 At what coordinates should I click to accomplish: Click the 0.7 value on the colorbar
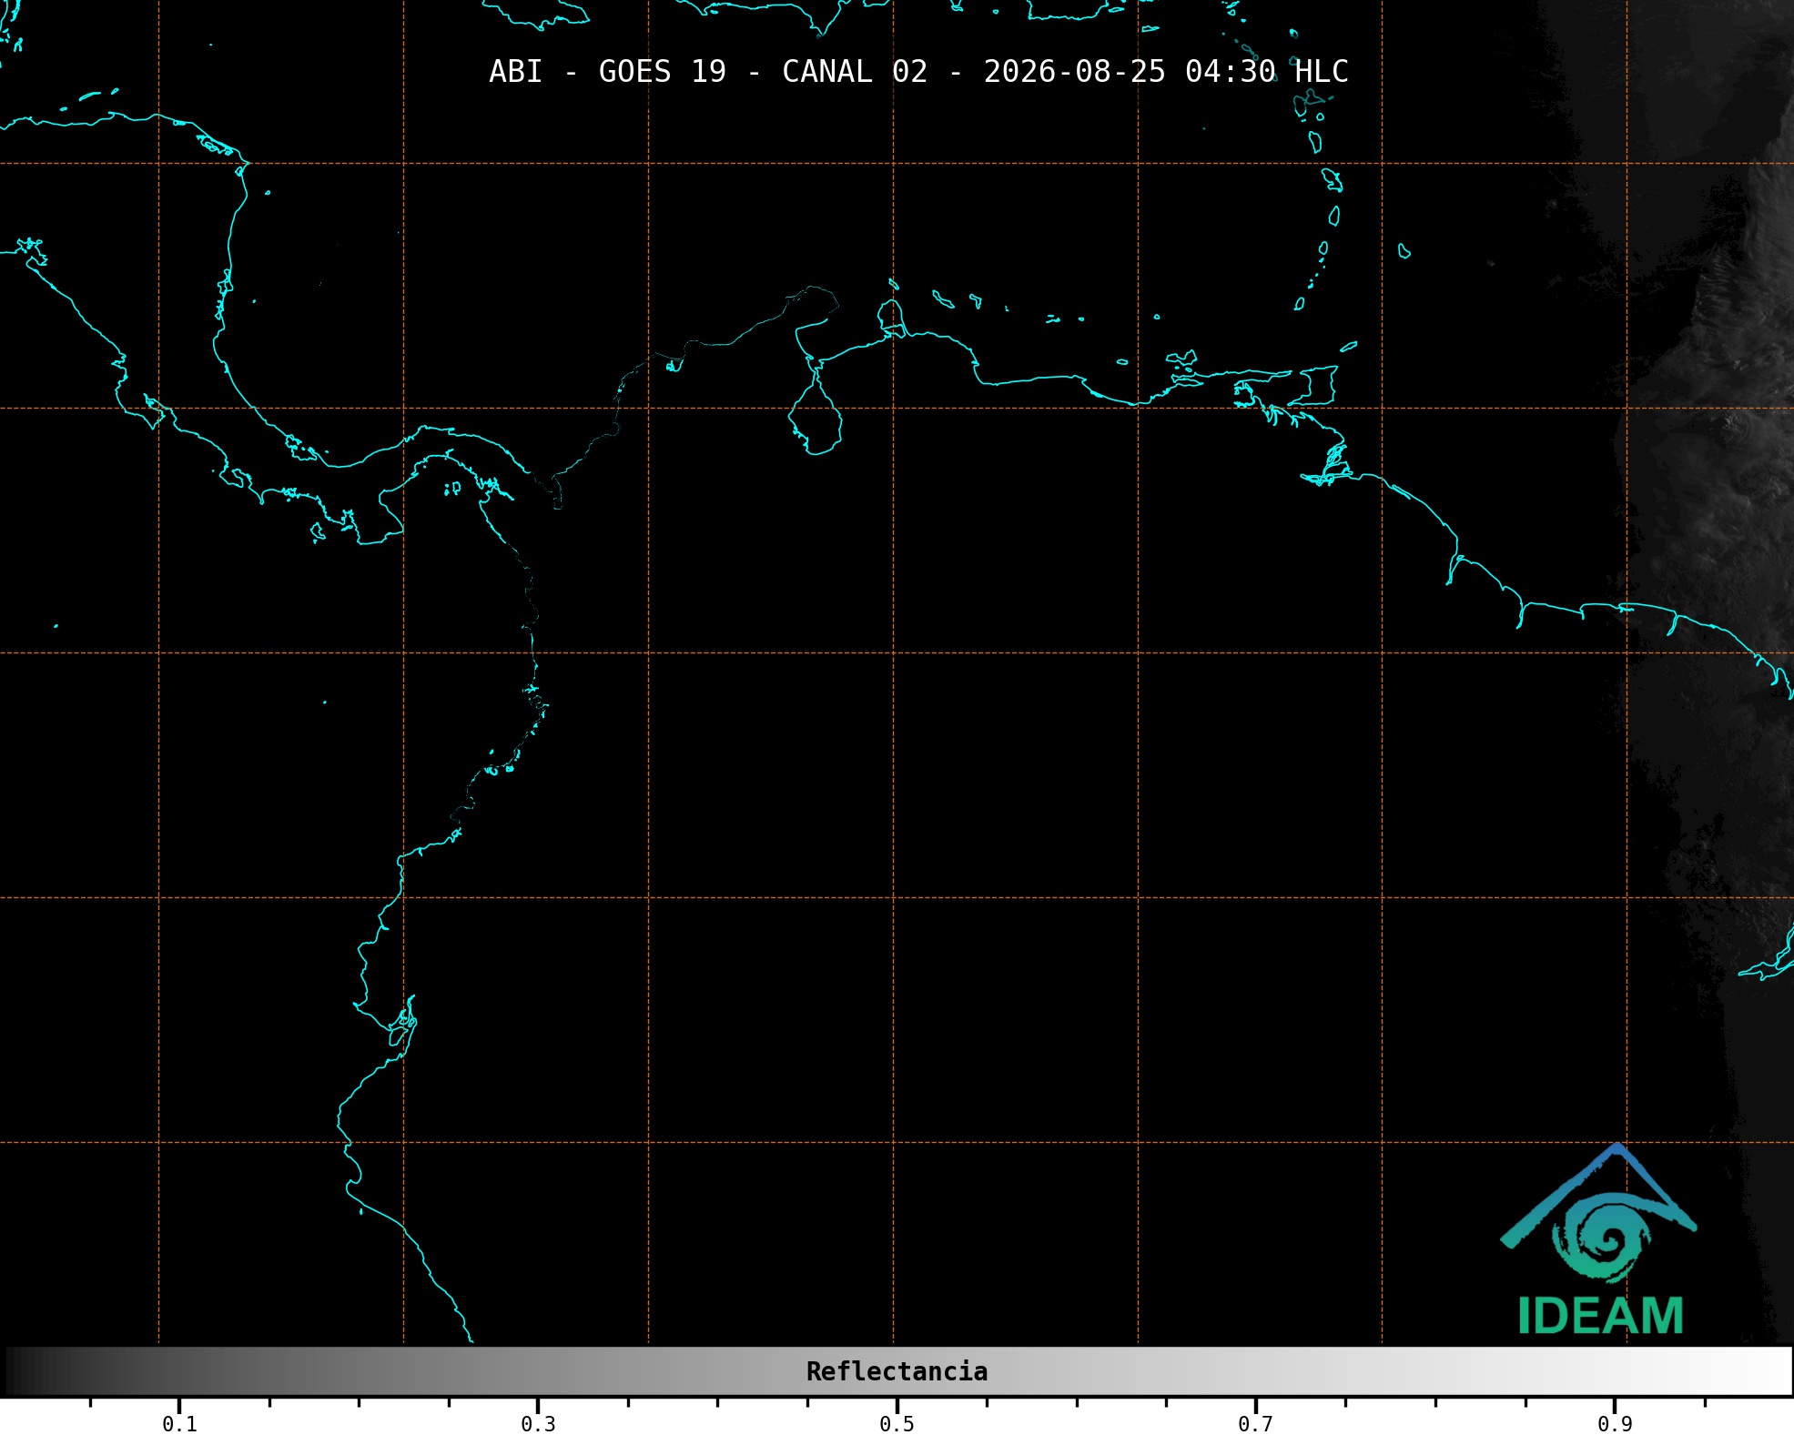[1255, 1423]
